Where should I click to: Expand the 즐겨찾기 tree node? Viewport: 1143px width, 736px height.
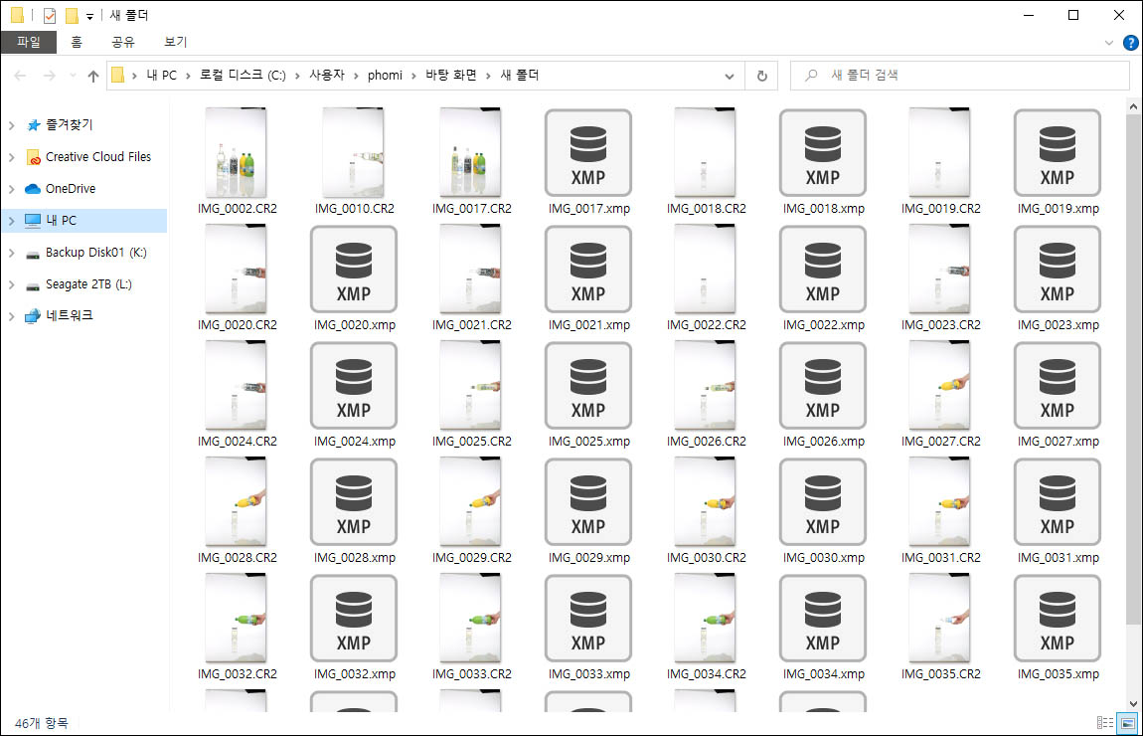tap(12, 125)
